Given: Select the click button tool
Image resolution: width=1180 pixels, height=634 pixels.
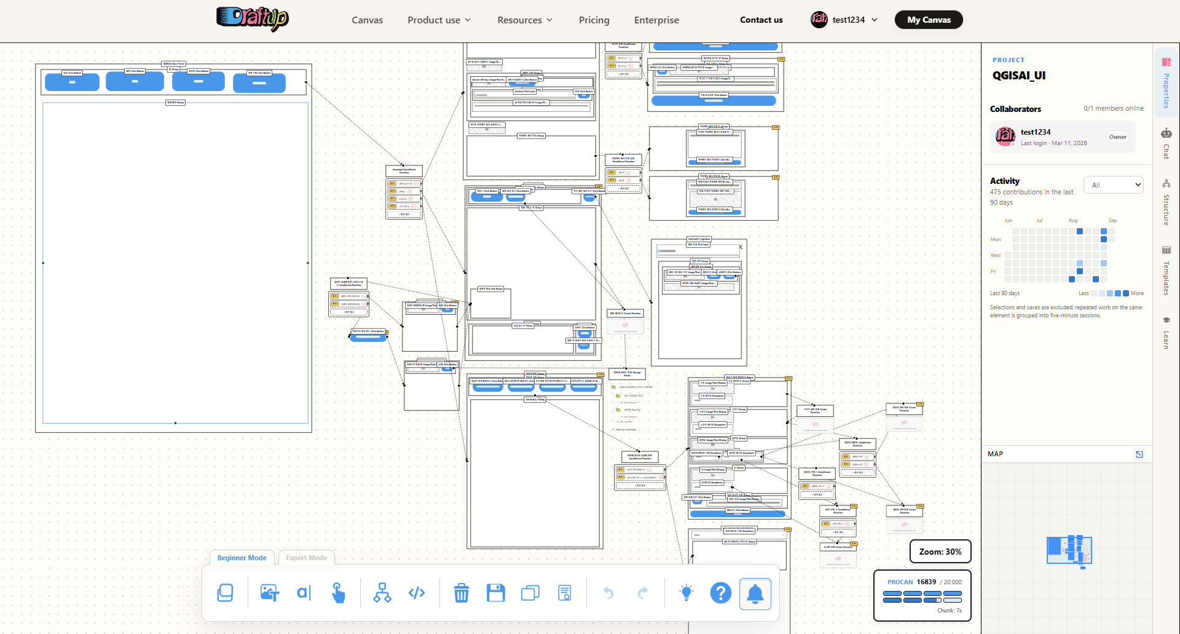Looking at the screenshot, I should tap(338, 593).
